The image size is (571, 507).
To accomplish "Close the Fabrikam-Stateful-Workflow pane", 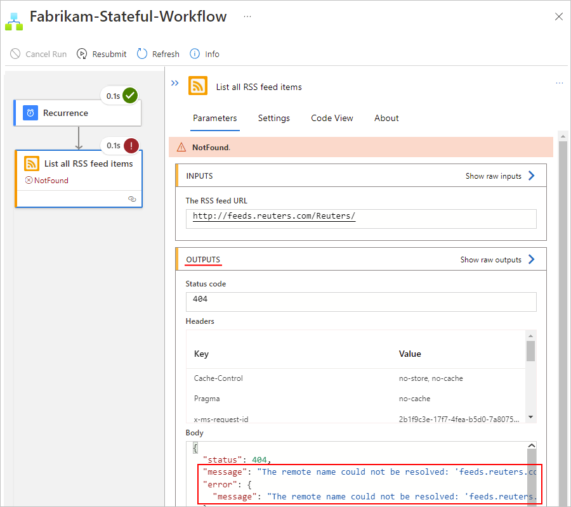I will (558, 16).
